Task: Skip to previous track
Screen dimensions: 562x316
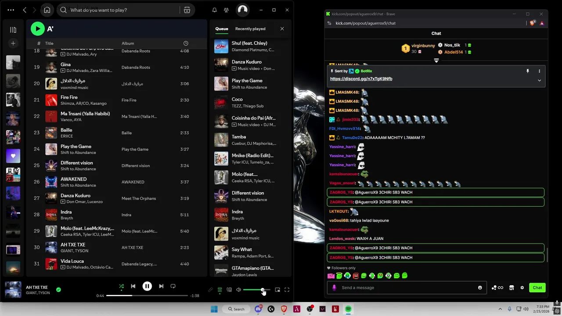Action: pos(133,286)
